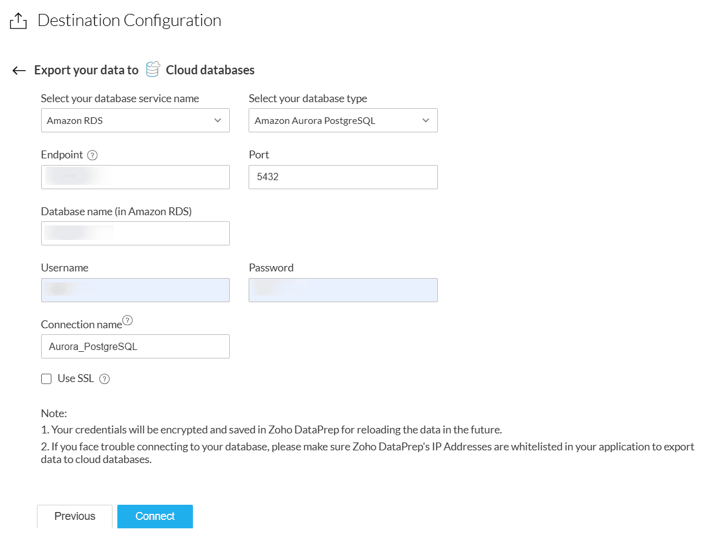This screenshot has height=538, width=701.
Task: Click the Cloud databases stack icon
Action: [x=153, y=70]
